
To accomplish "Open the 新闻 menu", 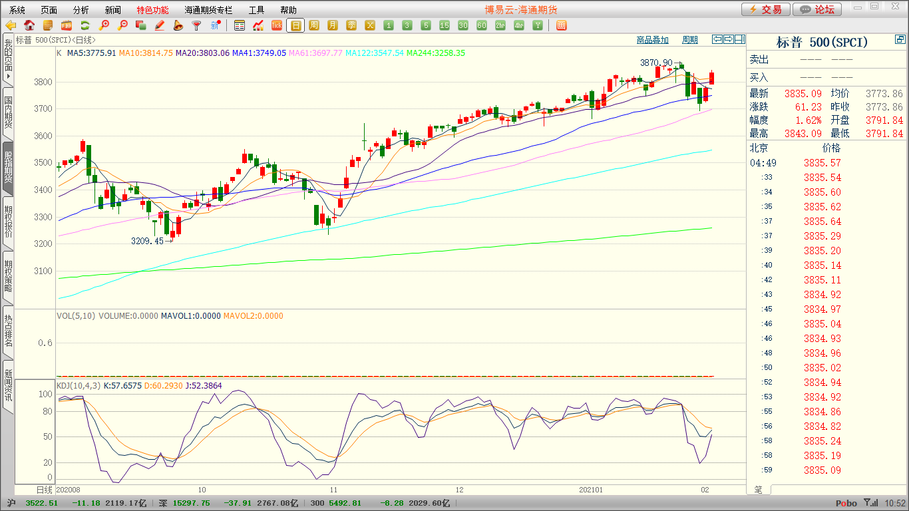I will (x=113, y=10).
